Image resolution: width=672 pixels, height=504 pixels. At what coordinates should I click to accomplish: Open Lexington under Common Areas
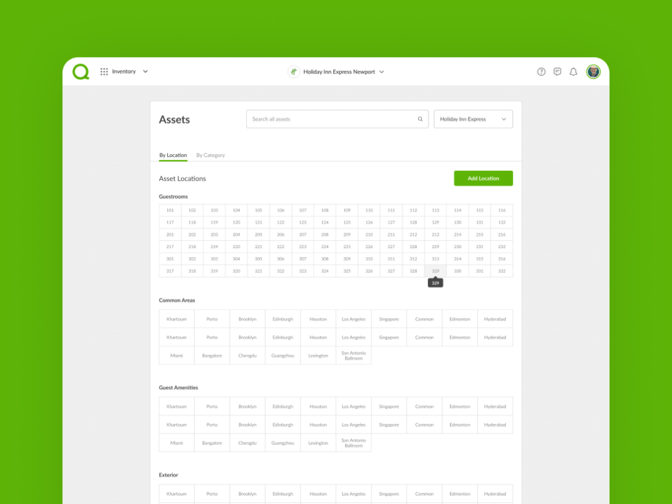tap(318, 356)
